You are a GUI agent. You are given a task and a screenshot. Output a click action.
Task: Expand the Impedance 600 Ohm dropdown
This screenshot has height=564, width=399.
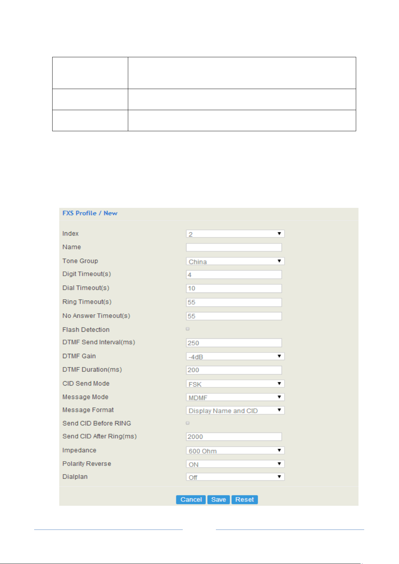coord(235,450)
